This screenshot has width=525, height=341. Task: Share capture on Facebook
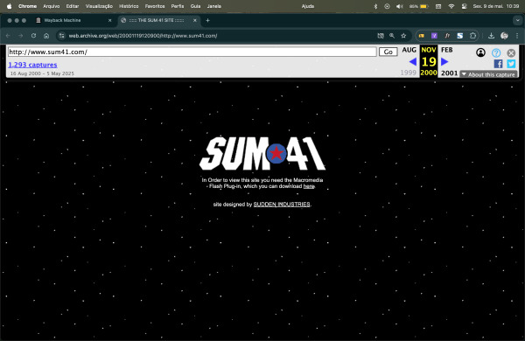click(498, 64)
